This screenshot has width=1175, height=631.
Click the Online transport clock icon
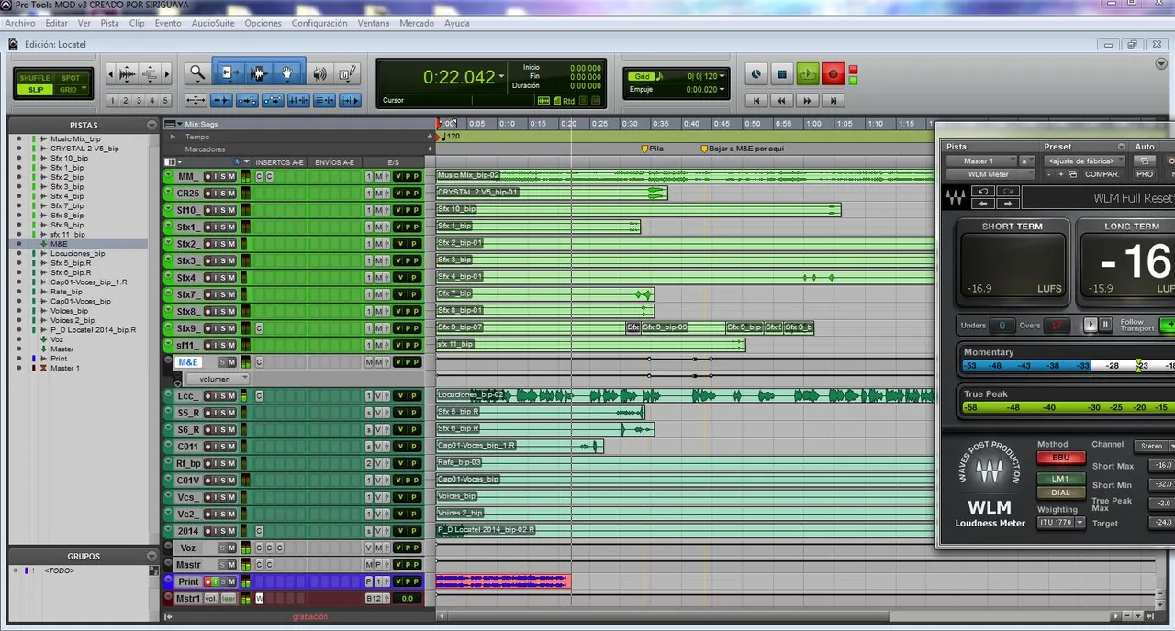[756, 73]
